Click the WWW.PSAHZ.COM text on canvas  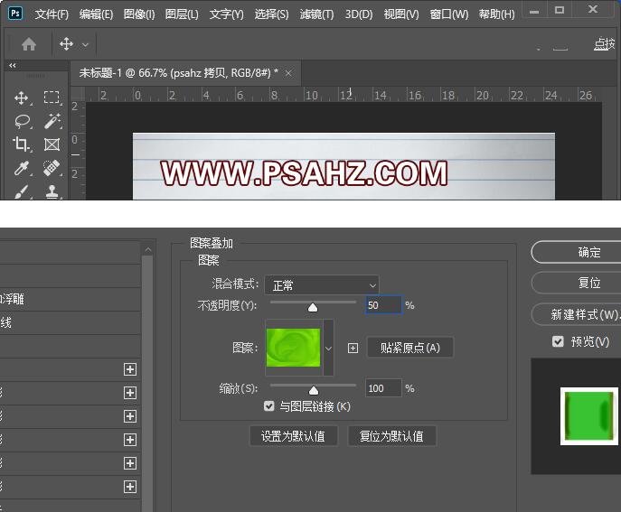point(304,173)
